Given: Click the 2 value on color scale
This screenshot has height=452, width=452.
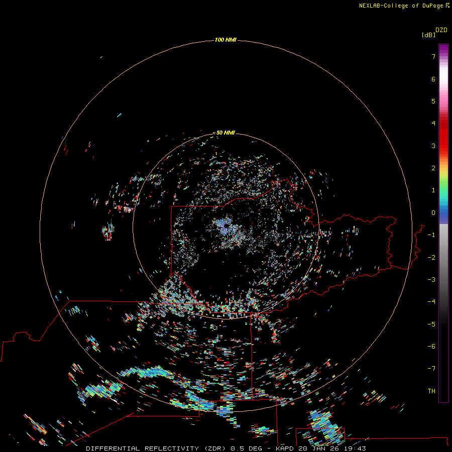Looking at the screenshot, I should [433, 168].
